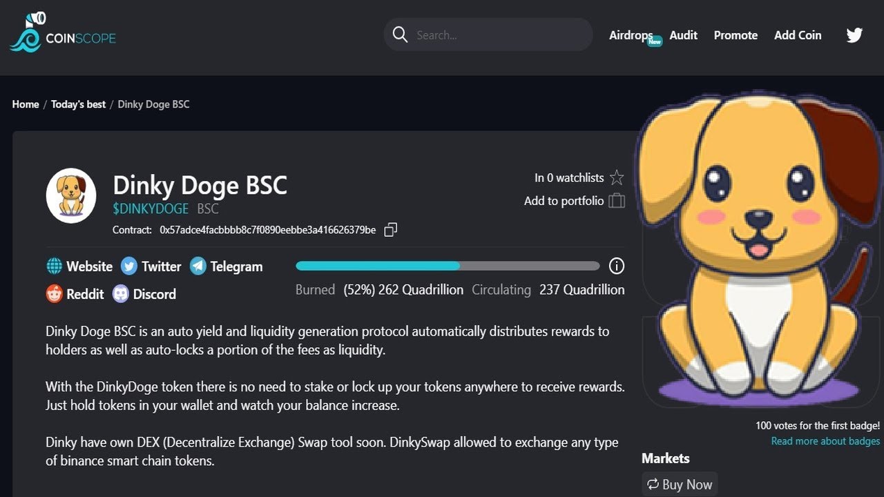This screenshot has height=497, width=884.
Task: Open the Add Coin page
Action: 798,35
